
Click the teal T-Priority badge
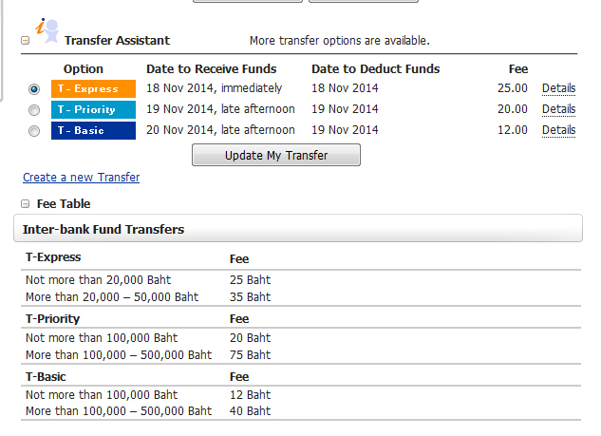pyautogui.click(x=94, y=109)
